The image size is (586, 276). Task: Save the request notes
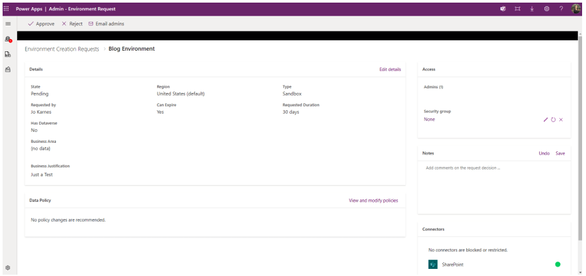(x=560, y=153)
